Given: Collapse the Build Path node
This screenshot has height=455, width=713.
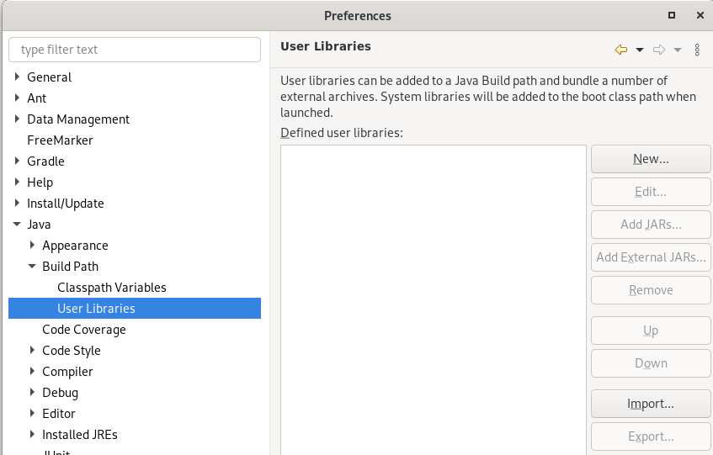Looking at the screenshot, I should click(33, 267).
